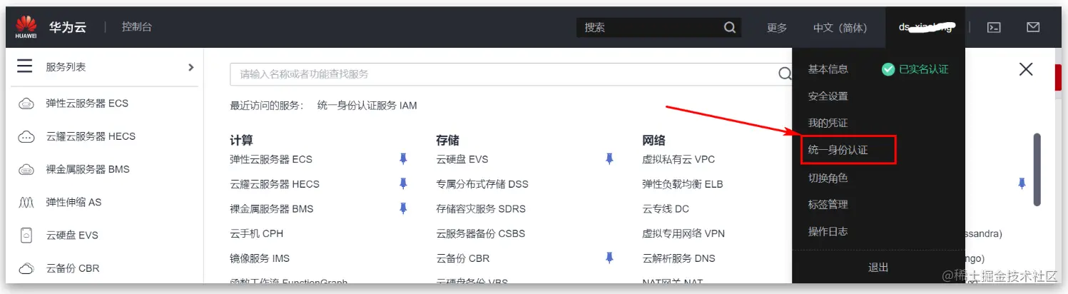Select 切换角色 in account menu

coord(828,178)
